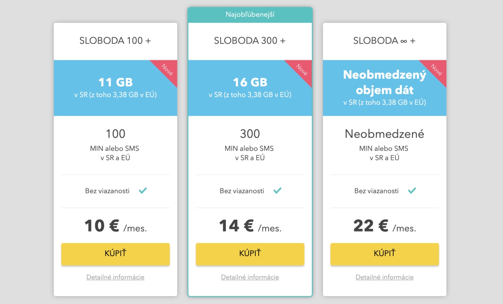This screenshot has width=503, height=304.
Task: Click the Bez viazanosti checkmark in SLOBODA 100 +
Action: point(143,191)
